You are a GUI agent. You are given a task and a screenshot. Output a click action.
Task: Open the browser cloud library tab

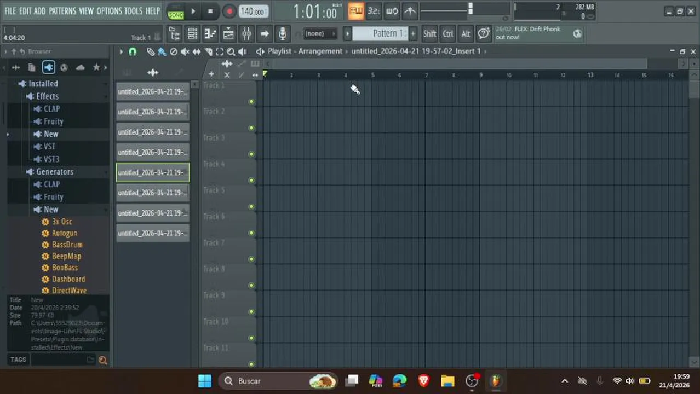click(80, 67)
